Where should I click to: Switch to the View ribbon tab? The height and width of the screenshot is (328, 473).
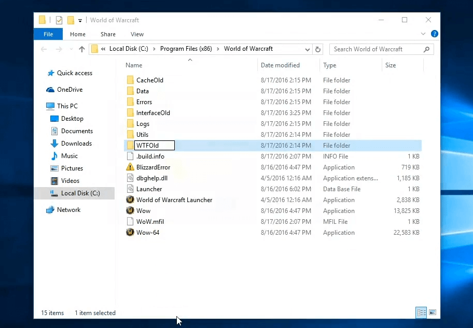[x=137, y=34]
